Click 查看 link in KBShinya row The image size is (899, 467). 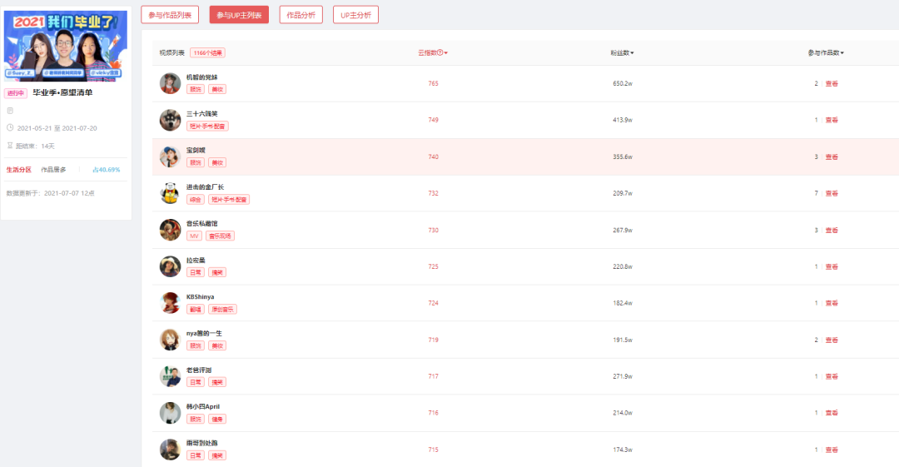click(832, 303)
